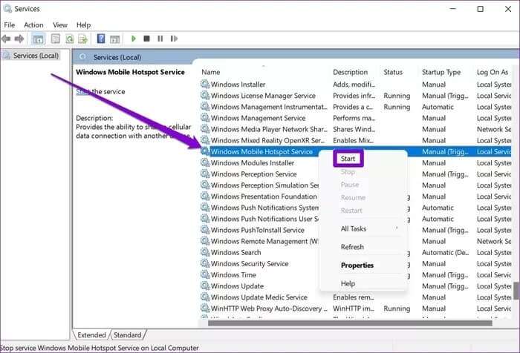
Task: Select Windows Media Player Network Sharing row
Action: [x=356, y=129]
